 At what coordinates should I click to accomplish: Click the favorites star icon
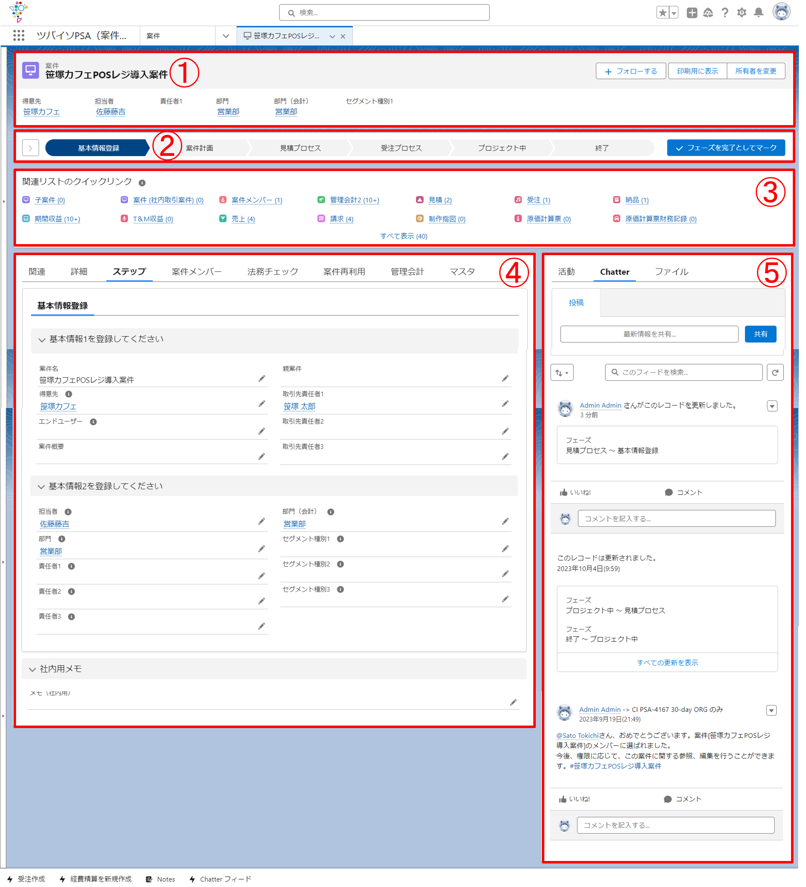[662, 13]
